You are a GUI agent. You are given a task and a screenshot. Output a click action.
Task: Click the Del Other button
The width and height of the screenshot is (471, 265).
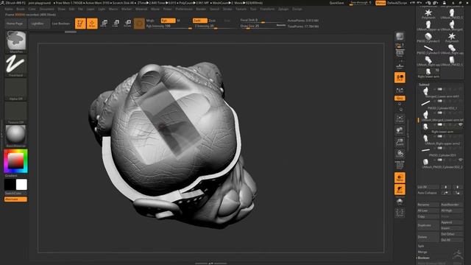pyautogui.click(x=451, y=234)
